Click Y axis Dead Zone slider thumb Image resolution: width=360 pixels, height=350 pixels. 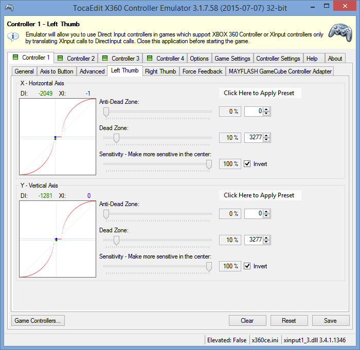116,241
